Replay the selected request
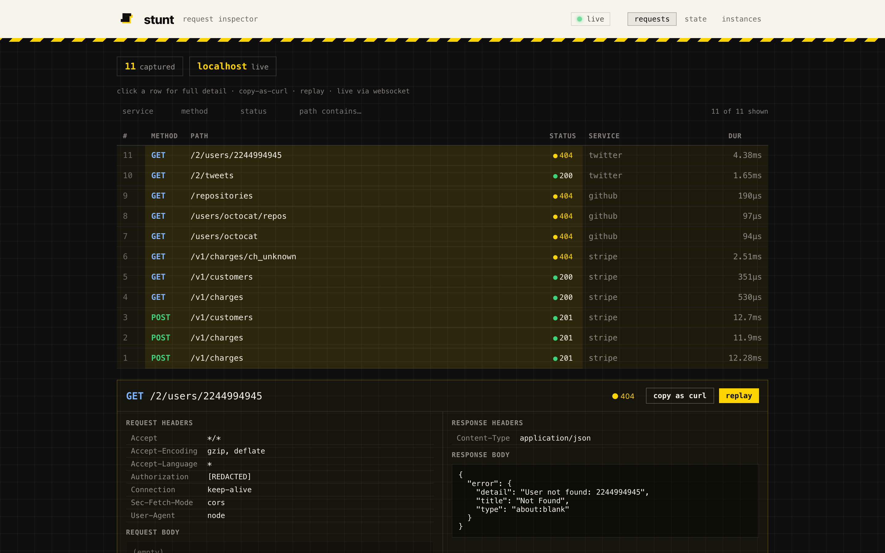Screen dimensions: 885x553 pyautogui.click(x=739, y=396)
